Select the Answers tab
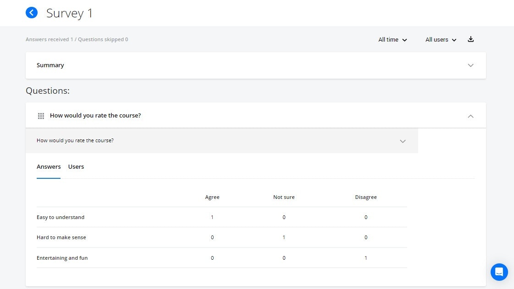This screenshot has width=514, height=289. (x=49, y=167)
